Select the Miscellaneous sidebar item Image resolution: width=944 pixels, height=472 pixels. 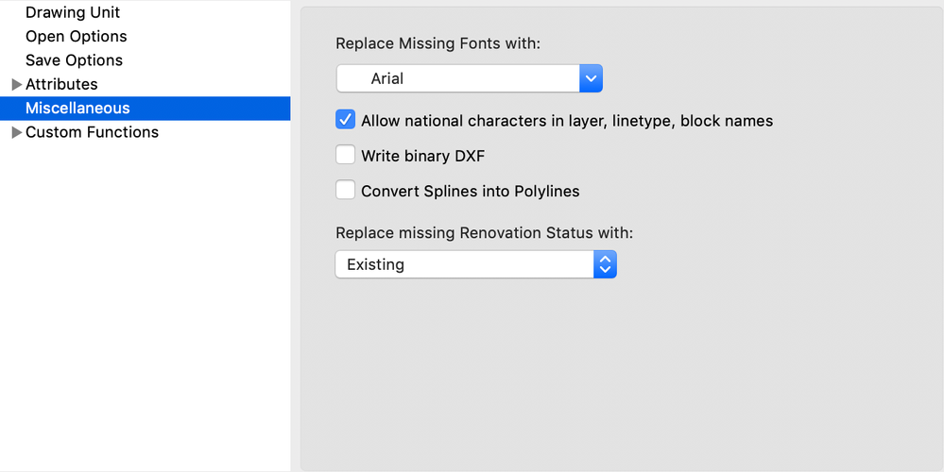click(x=77, y=109)
